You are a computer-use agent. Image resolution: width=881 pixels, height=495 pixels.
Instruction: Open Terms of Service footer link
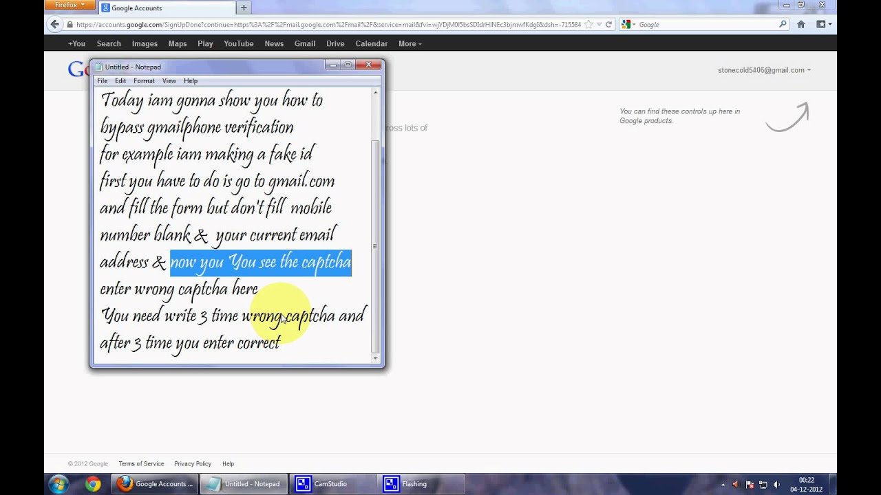coord(141,464)
